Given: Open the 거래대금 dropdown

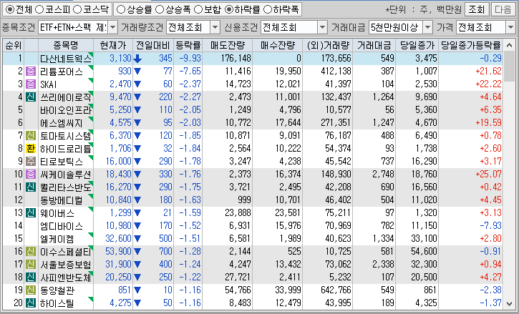Looking at the screenshot, I should point(427,27).
